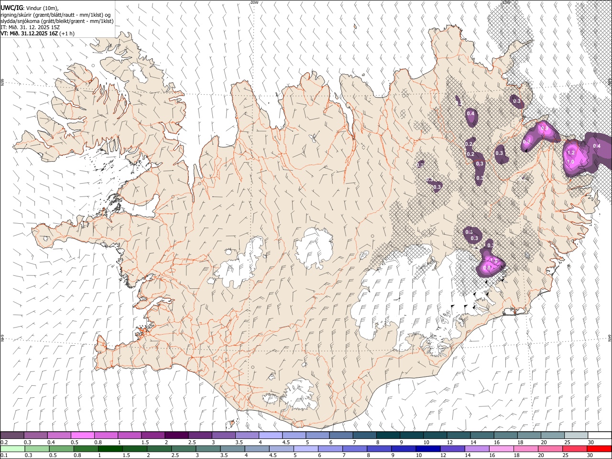Click the bright red swatch labeled 30 on lower legend
The image size is (612, 459).
coord(600,448)
